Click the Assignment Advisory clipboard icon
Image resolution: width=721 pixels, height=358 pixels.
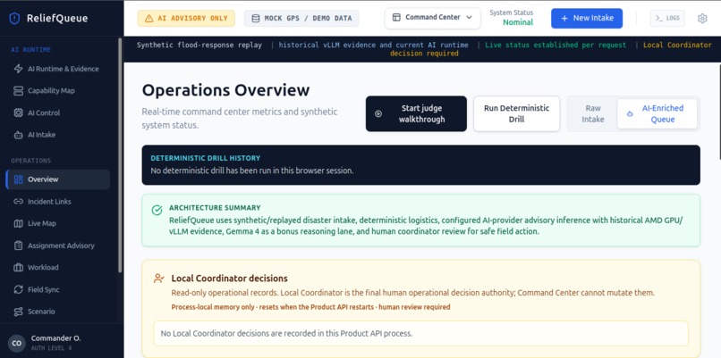click(19, 246)
